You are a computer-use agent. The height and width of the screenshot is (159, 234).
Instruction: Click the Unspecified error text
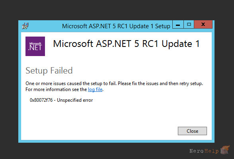[x=75, y=100]
